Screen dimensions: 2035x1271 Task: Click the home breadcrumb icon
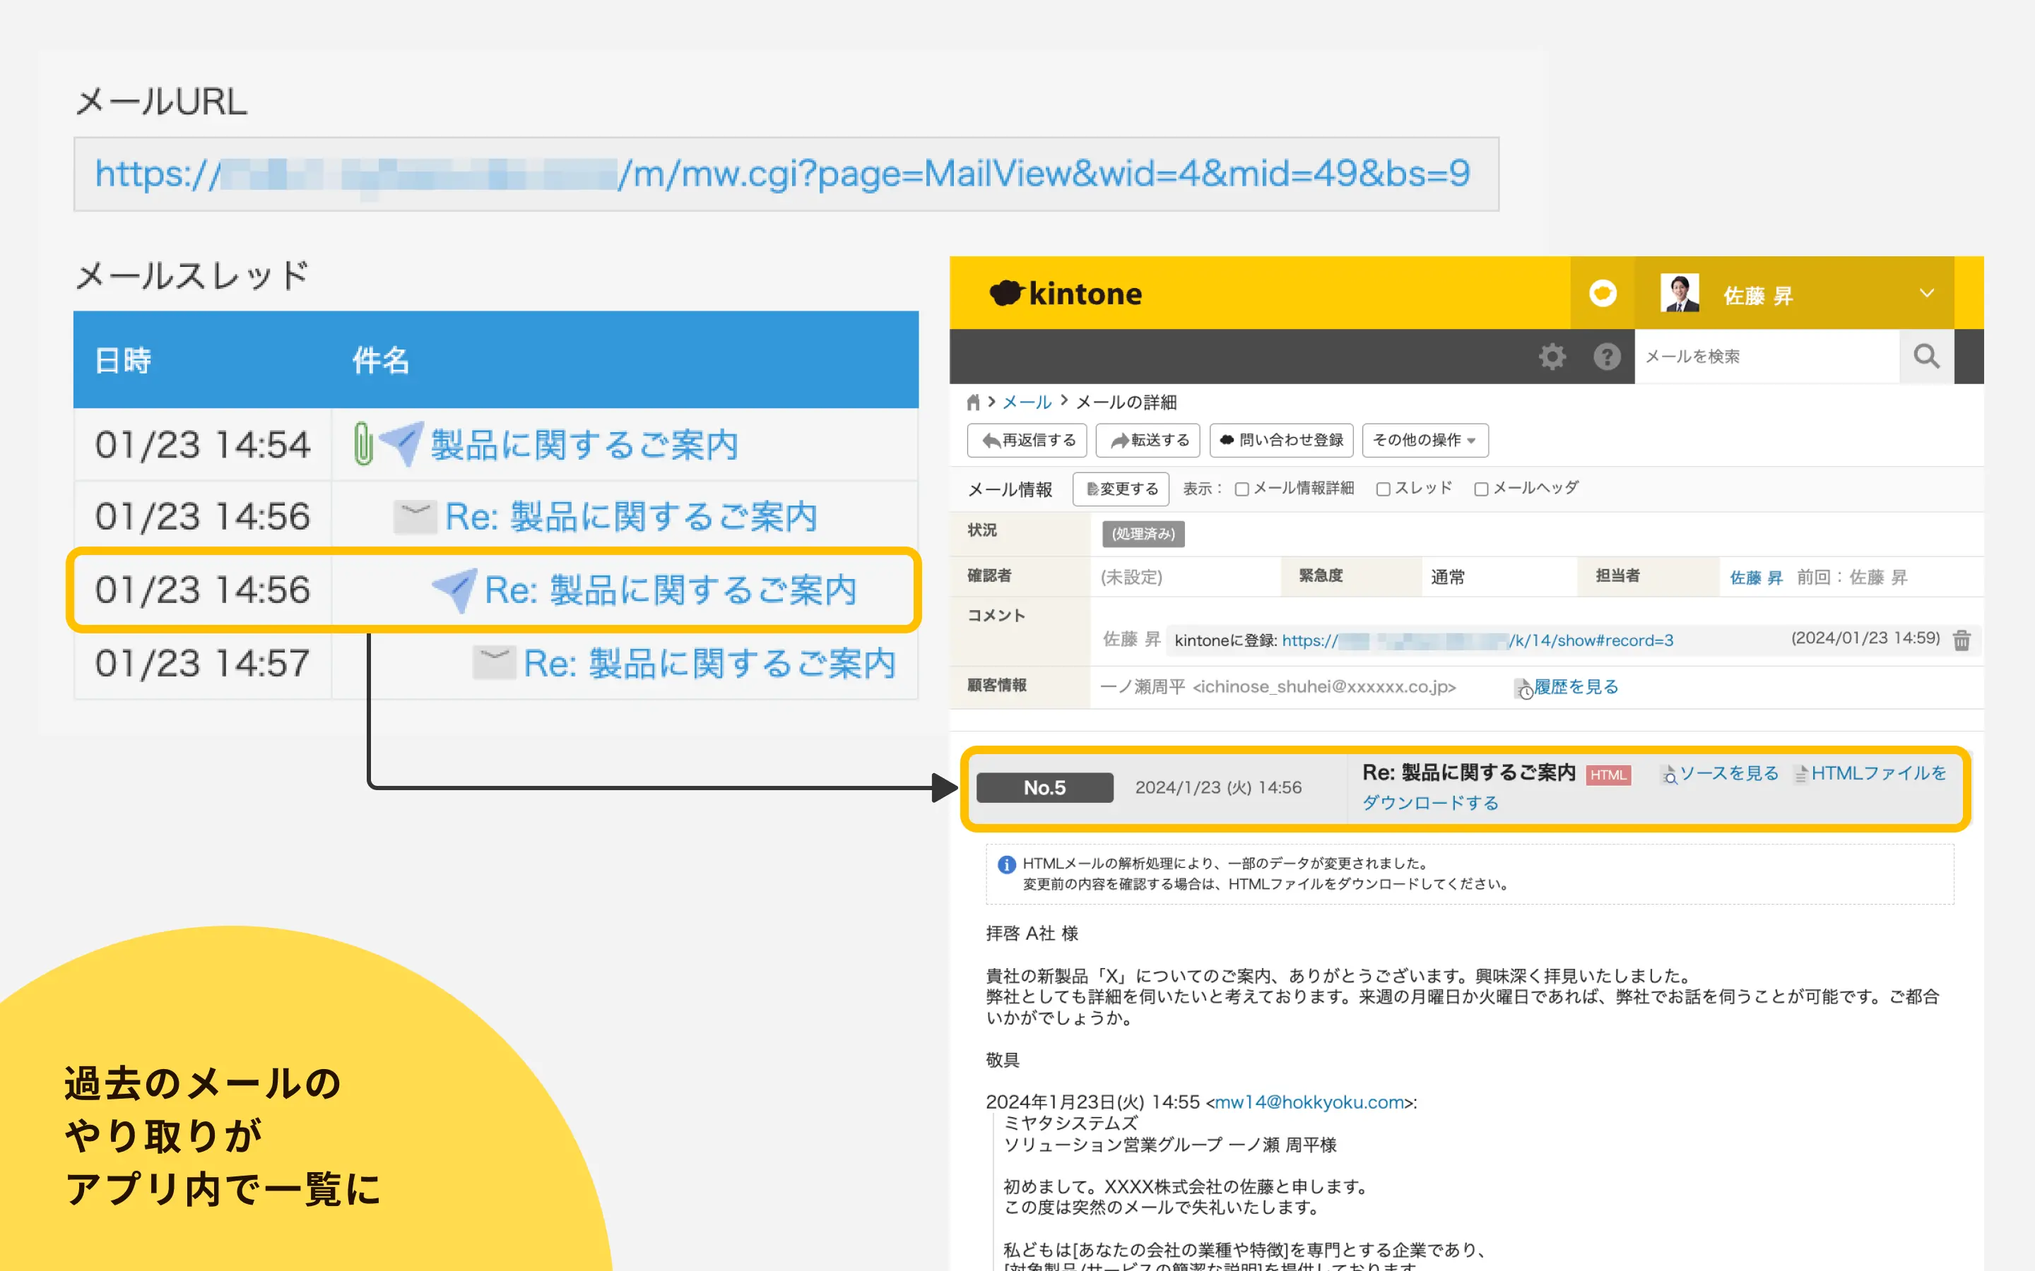click(973, 402)
